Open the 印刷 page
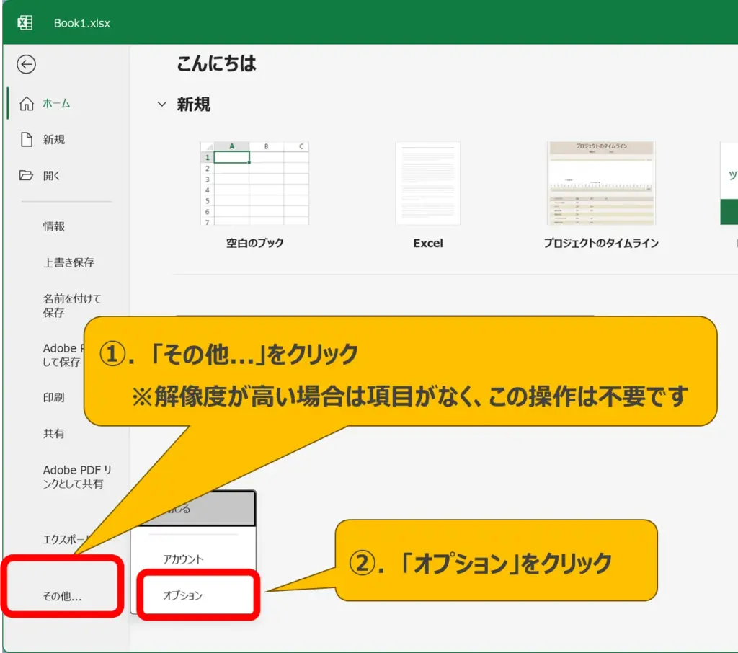Image resolution: width=738 pixels, height=653 pixels. 53,397
